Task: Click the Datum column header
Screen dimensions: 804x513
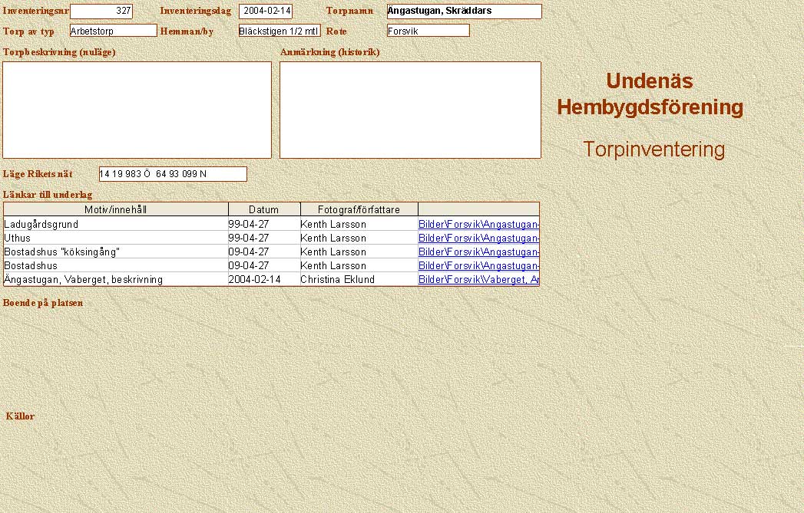Action: pos(263,209)
